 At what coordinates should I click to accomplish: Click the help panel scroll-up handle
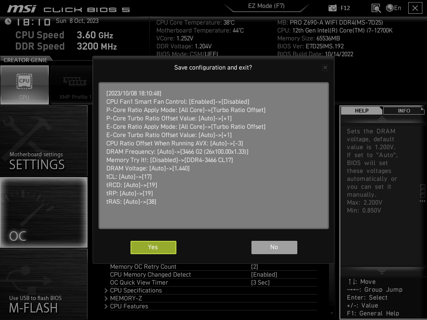point(382,118)
